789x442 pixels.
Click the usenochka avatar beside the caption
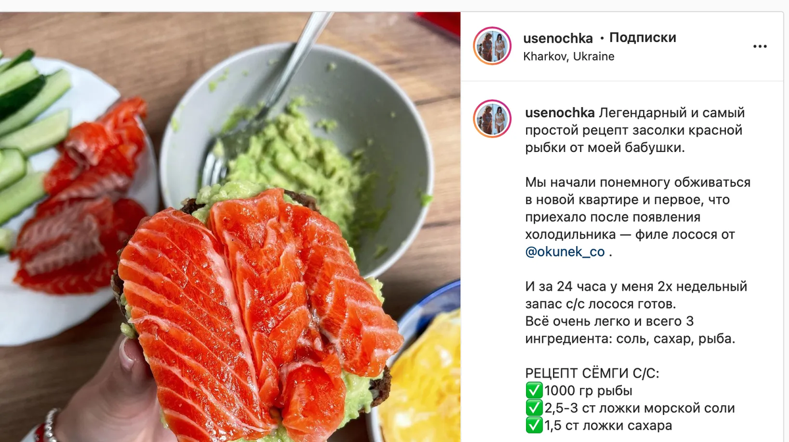(492, 119)
